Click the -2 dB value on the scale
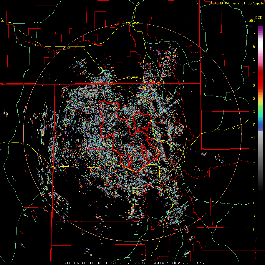 pyautogui.click(x=253, y=151)
